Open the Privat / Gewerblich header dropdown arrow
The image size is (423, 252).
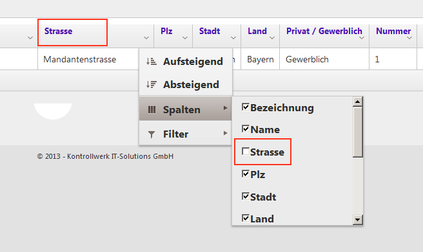point(362,38)
